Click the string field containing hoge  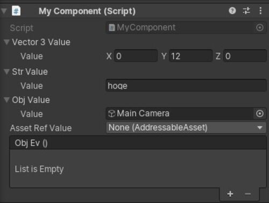coord(186,86)
